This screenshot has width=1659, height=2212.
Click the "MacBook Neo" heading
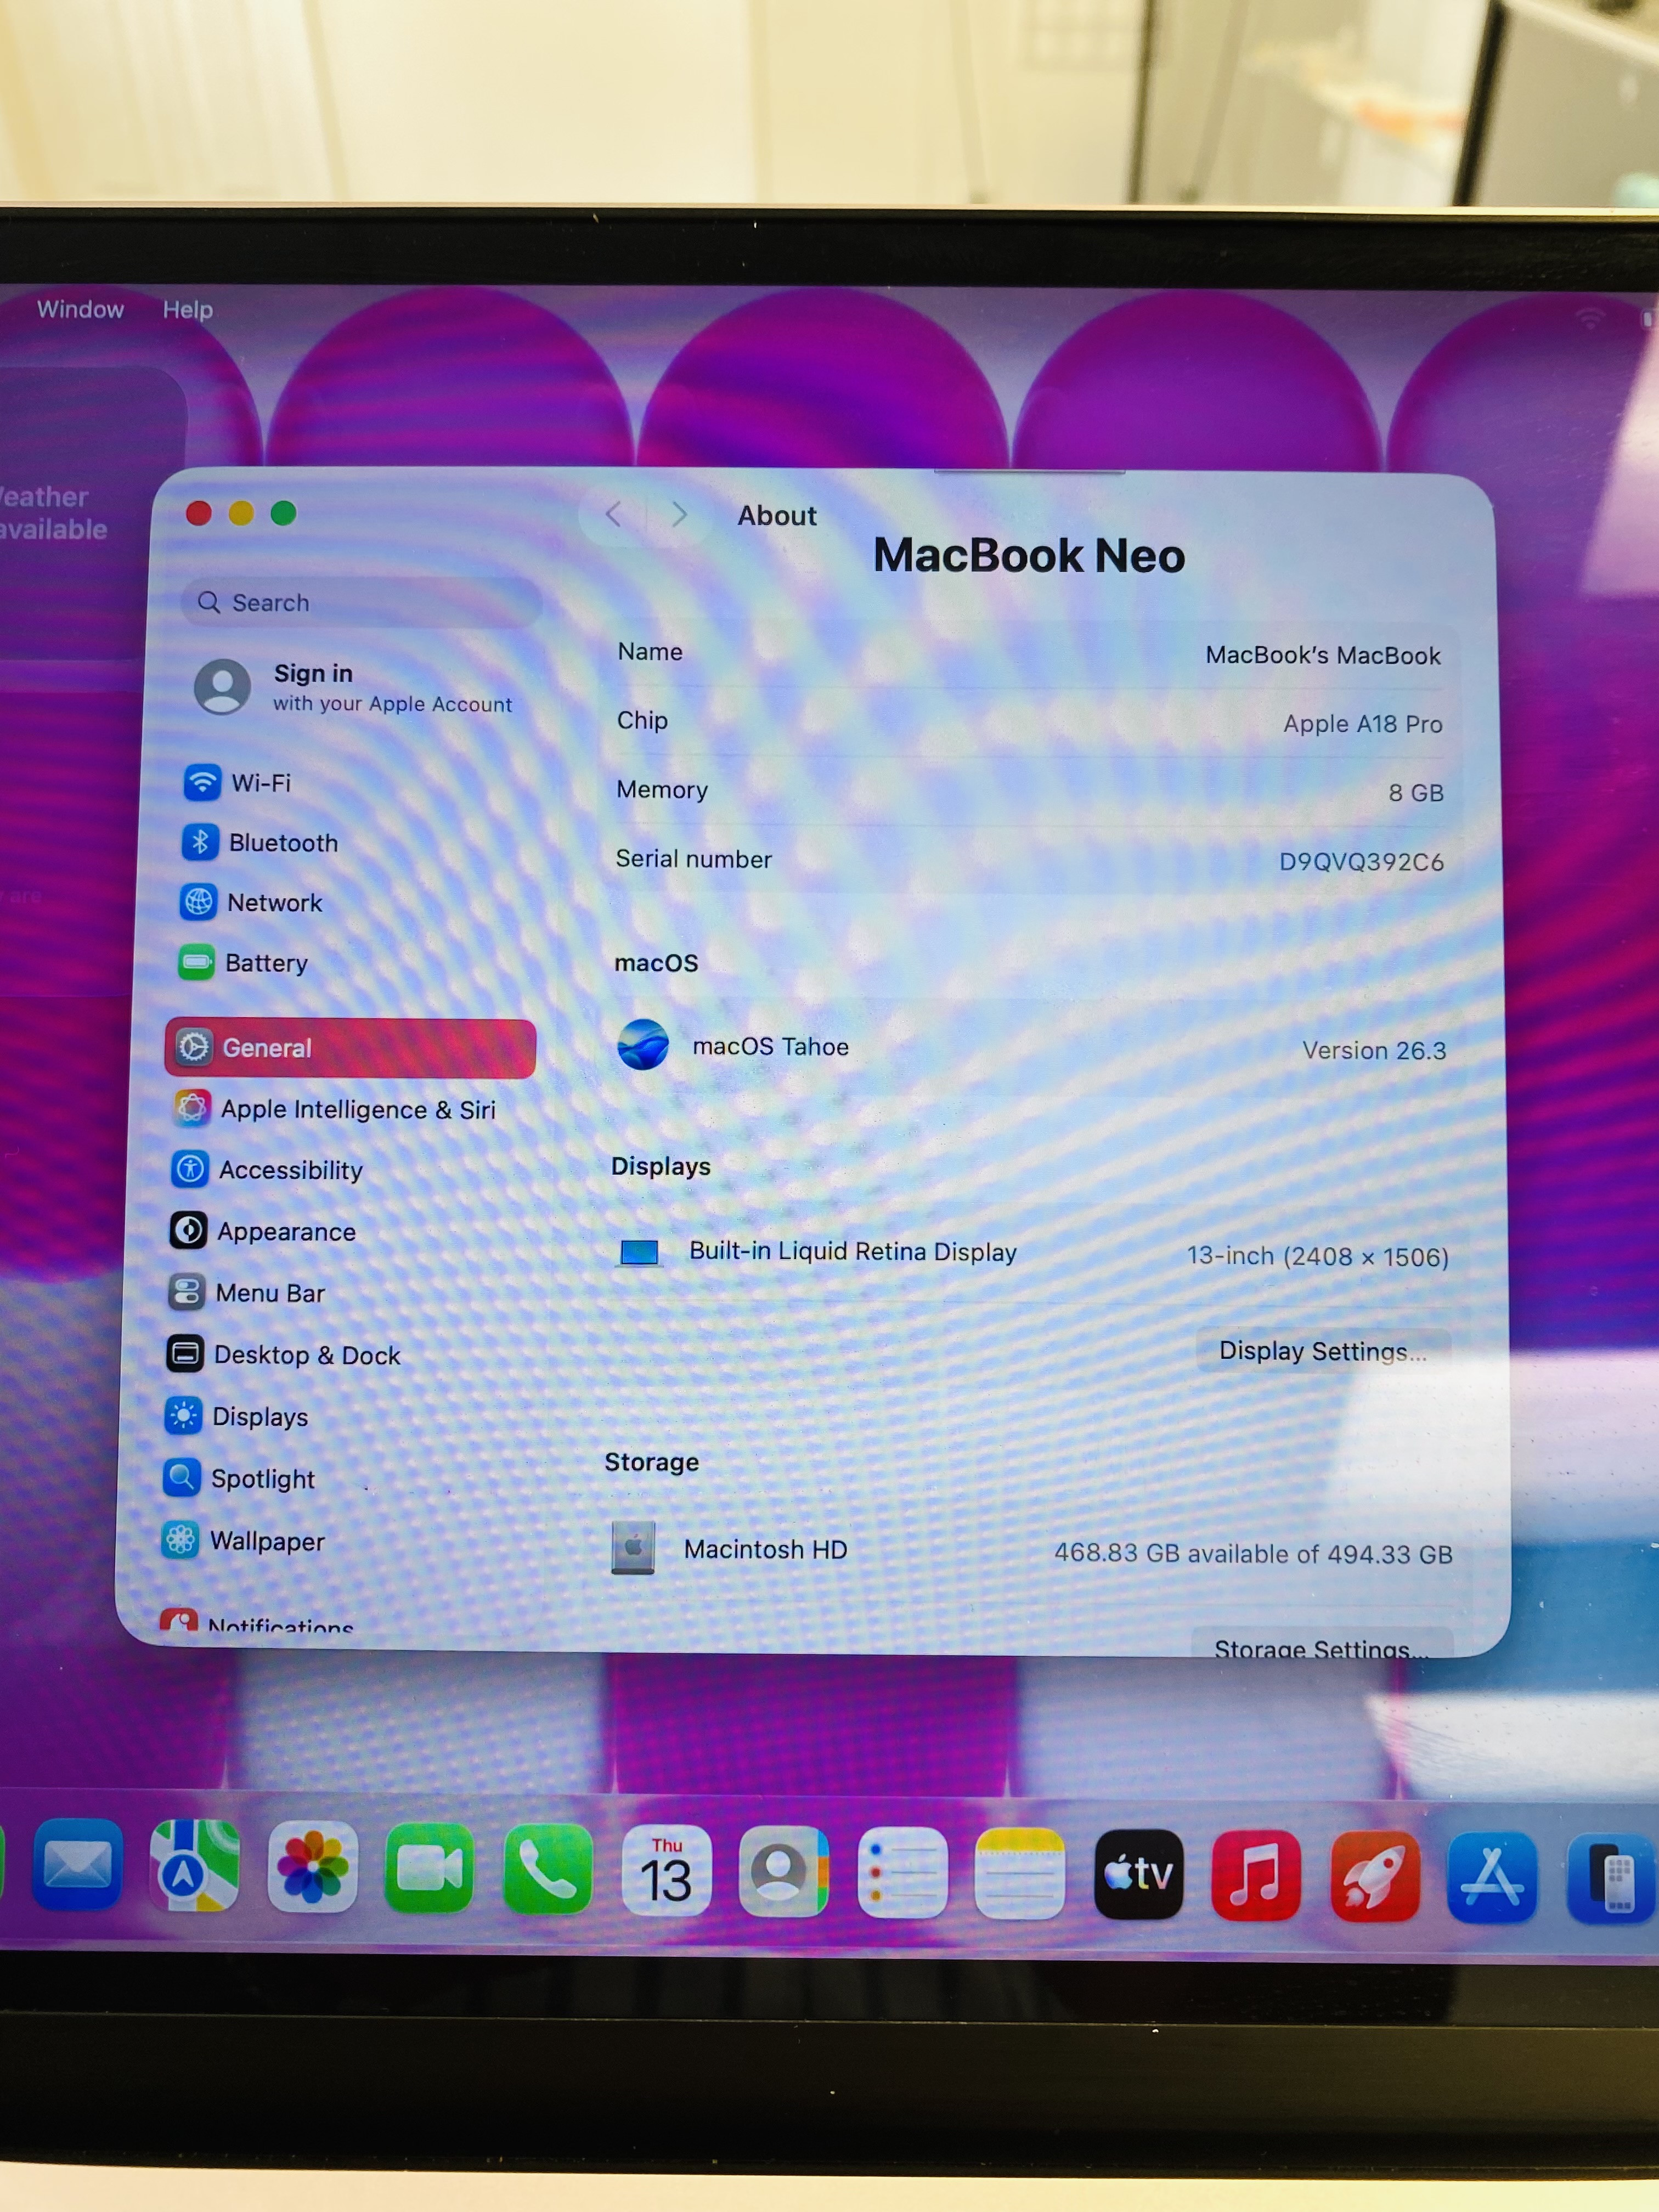pos(1029,556)
